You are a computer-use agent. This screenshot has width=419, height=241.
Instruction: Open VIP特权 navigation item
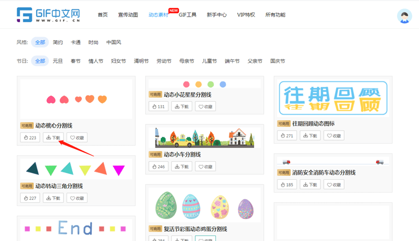pyautogui.click(x=246, y=15)
